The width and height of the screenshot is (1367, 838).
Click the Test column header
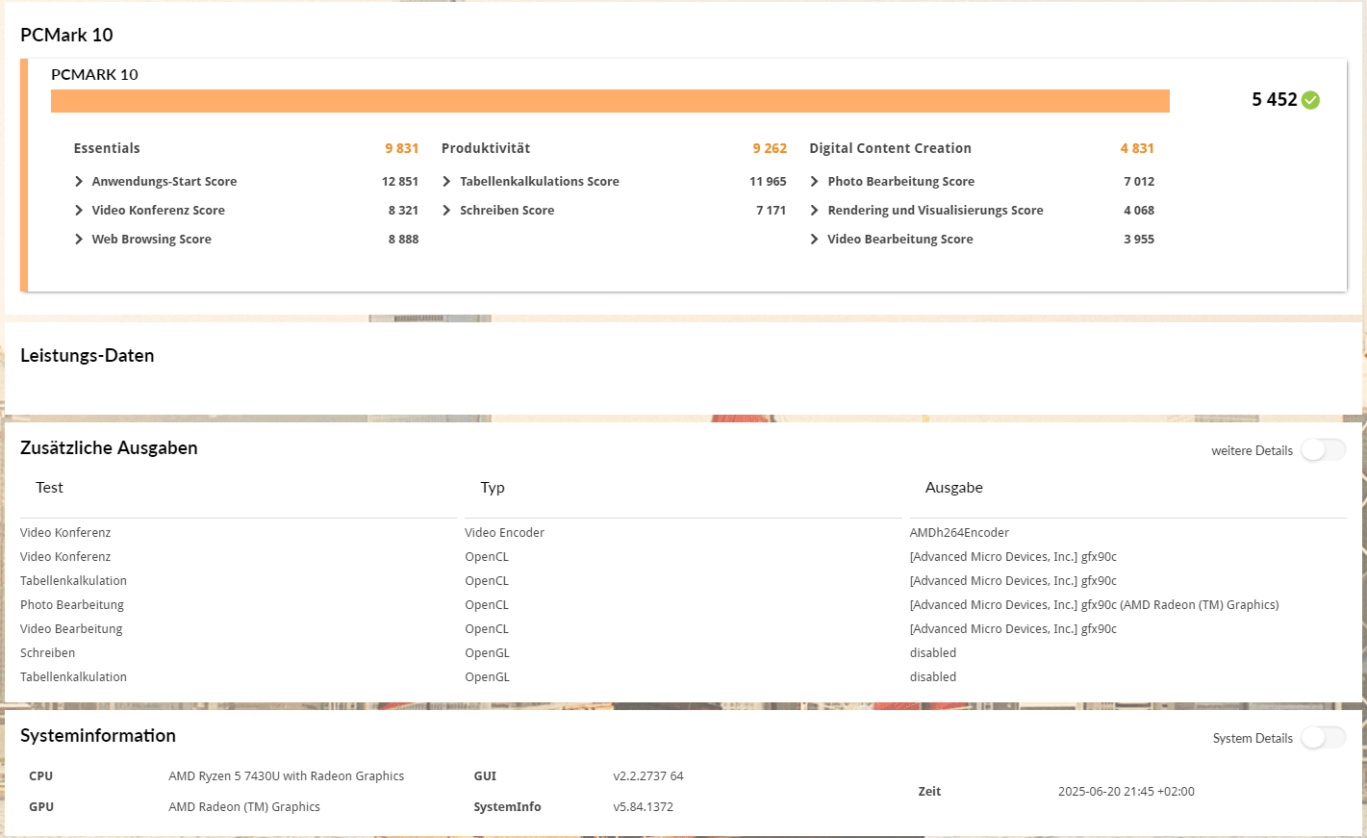coord(49,488)
